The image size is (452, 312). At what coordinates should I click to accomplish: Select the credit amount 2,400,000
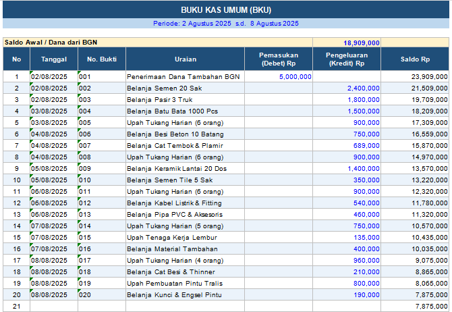[347, 88]
